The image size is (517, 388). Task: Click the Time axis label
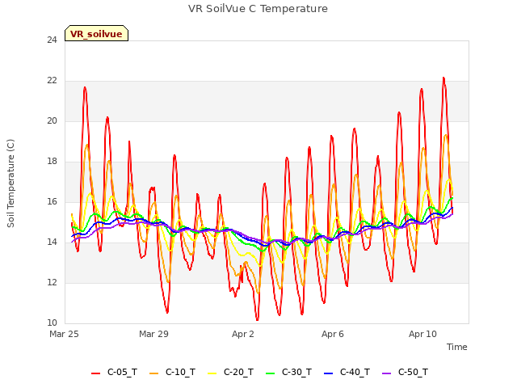pyautogui.click(x=456, y=347)
